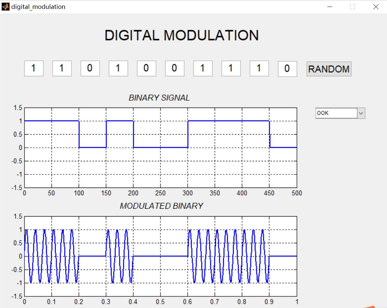
Task: Click the fourth bit input field
Action: (118, 68)
